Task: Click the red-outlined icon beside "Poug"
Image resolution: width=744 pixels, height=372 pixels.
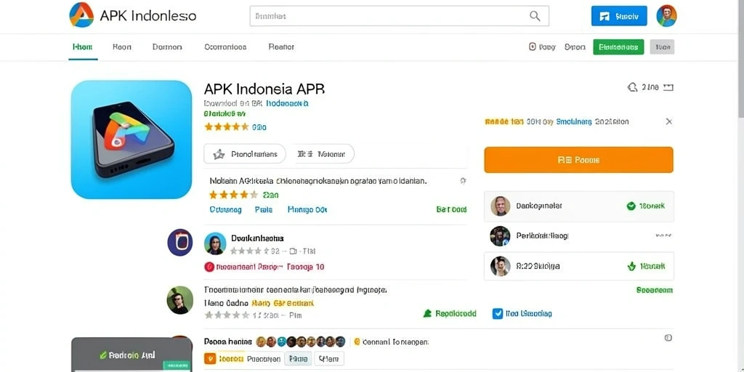Action: tap(533, 46)
